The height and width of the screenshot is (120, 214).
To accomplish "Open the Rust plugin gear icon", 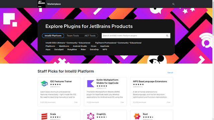I will pyautogui.click(x=137, y=116).
